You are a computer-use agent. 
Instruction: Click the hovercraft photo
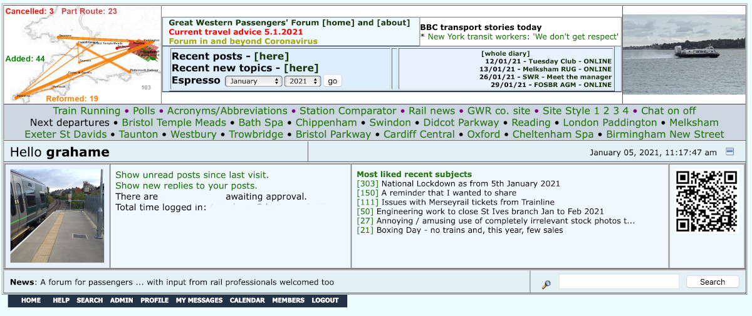pos(686,54)
